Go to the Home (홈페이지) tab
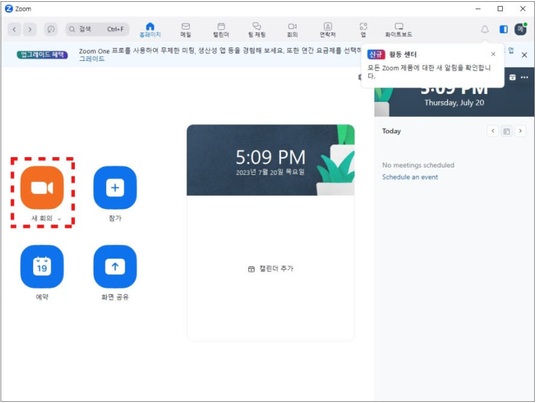The width and height of the screenshot is (536, 403). coord(150,30)
